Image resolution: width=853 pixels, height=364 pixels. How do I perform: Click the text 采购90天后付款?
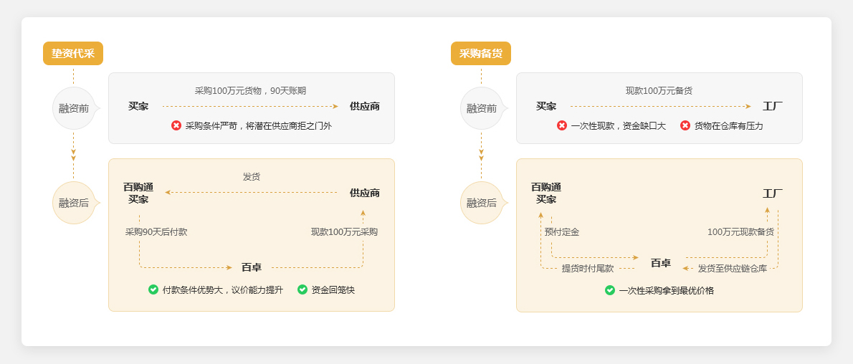coord(156,231)
